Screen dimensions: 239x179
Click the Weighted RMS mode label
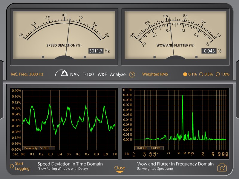(x=155, y=74)
